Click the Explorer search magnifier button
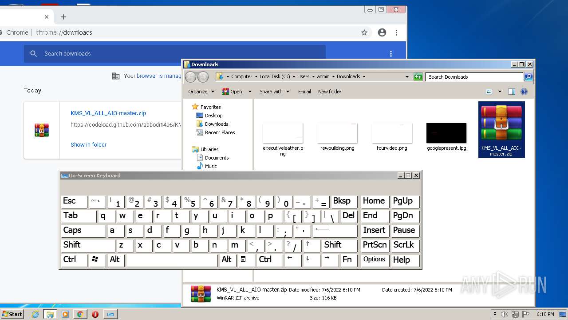The image size is (568, 320). pos(529,77)
